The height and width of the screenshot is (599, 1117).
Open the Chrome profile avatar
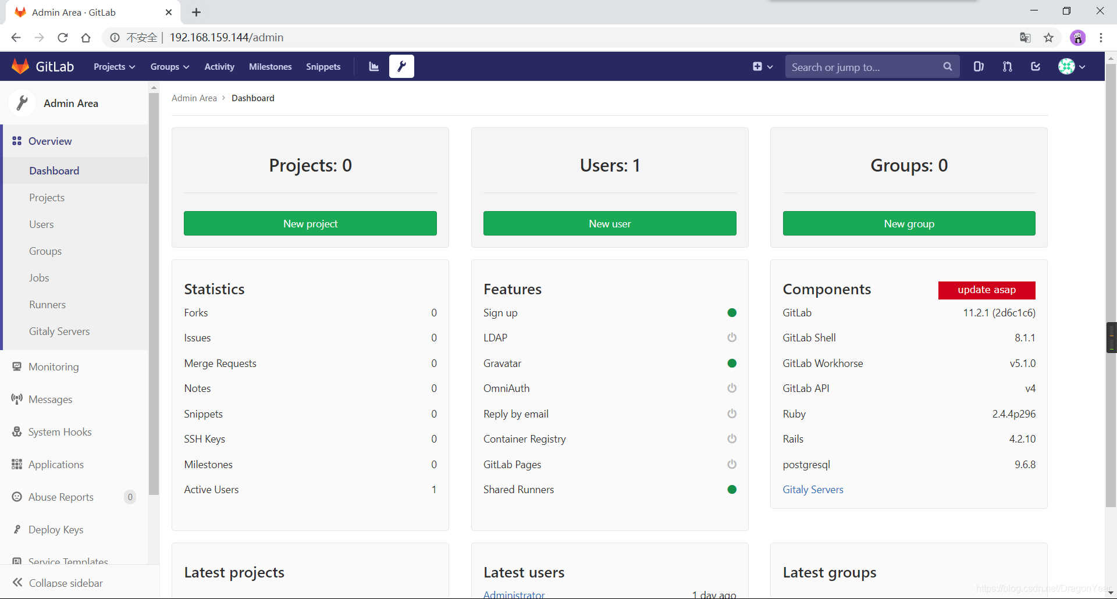[x=1077, y=37]
